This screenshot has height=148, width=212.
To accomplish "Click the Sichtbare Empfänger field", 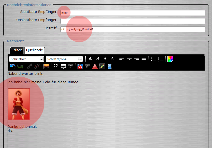I will click(x=133, y=13).
